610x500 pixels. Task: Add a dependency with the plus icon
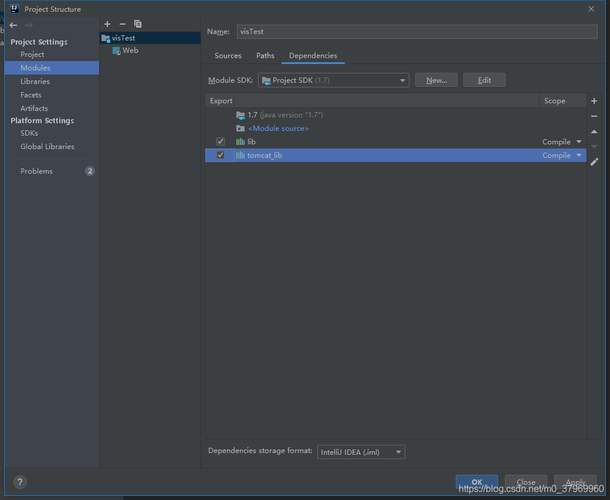(594, 101)
